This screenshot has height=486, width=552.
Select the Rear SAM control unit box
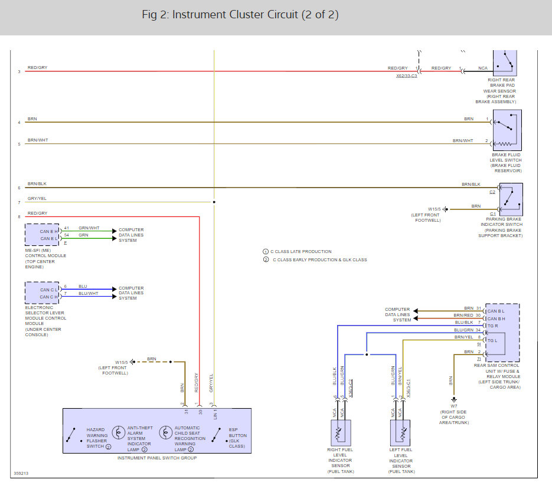[502, 333]
